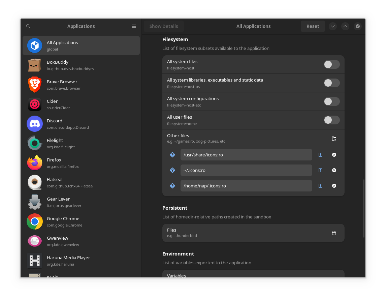Screen dimensions: 386x300
Task: Select the org.kde.gwenview label
Action: tap(63, 245)
